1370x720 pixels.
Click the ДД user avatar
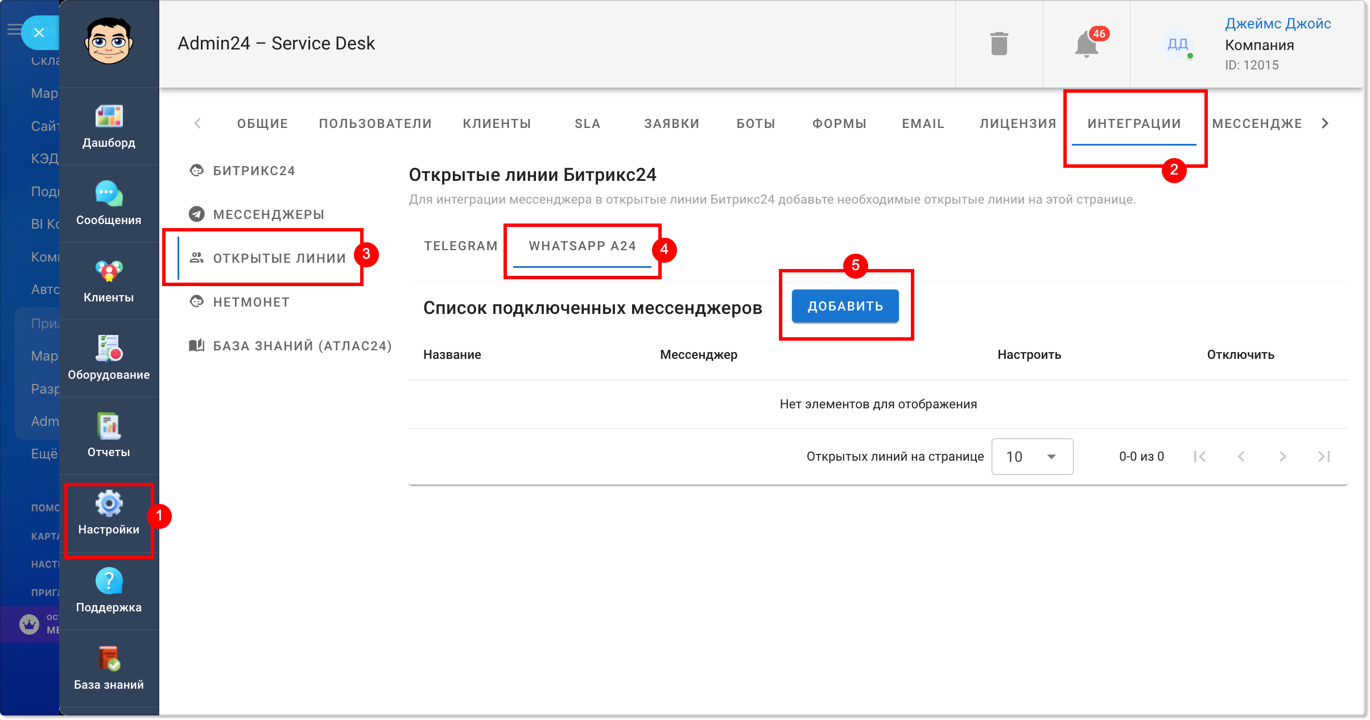tap(1178, 44)
